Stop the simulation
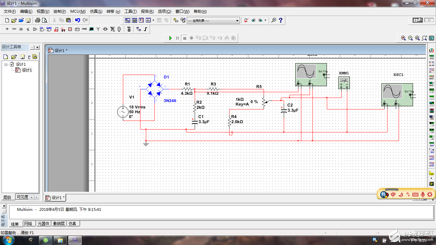The width and height of the screenshot is (436, 245). pos(184,38)
